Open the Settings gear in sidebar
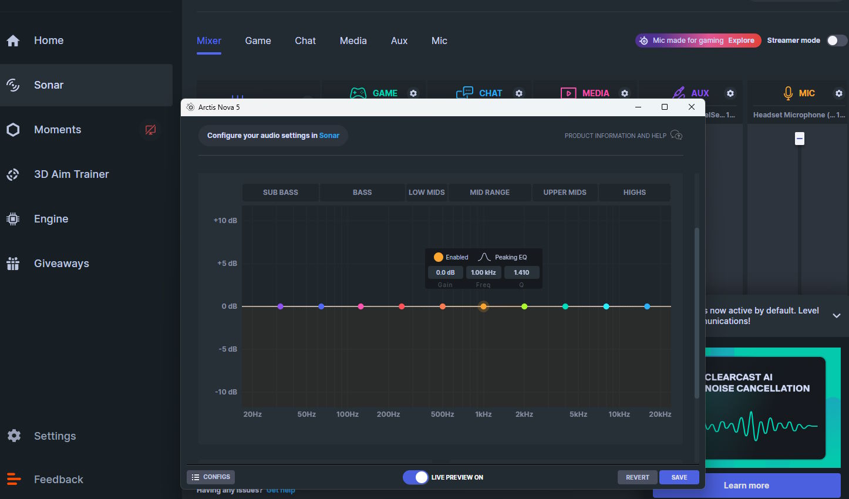 tap(14, 436)
